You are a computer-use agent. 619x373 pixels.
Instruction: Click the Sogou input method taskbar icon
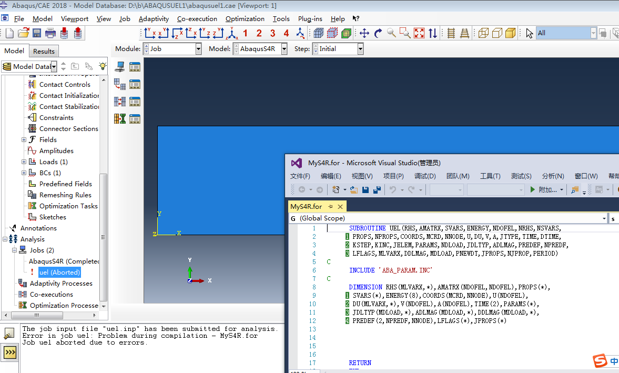point(600,361)
